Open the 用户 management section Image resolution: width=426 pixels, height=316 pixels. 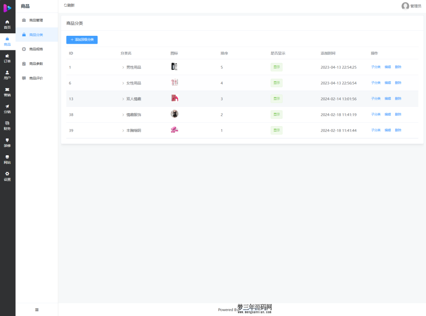point(7,75)
